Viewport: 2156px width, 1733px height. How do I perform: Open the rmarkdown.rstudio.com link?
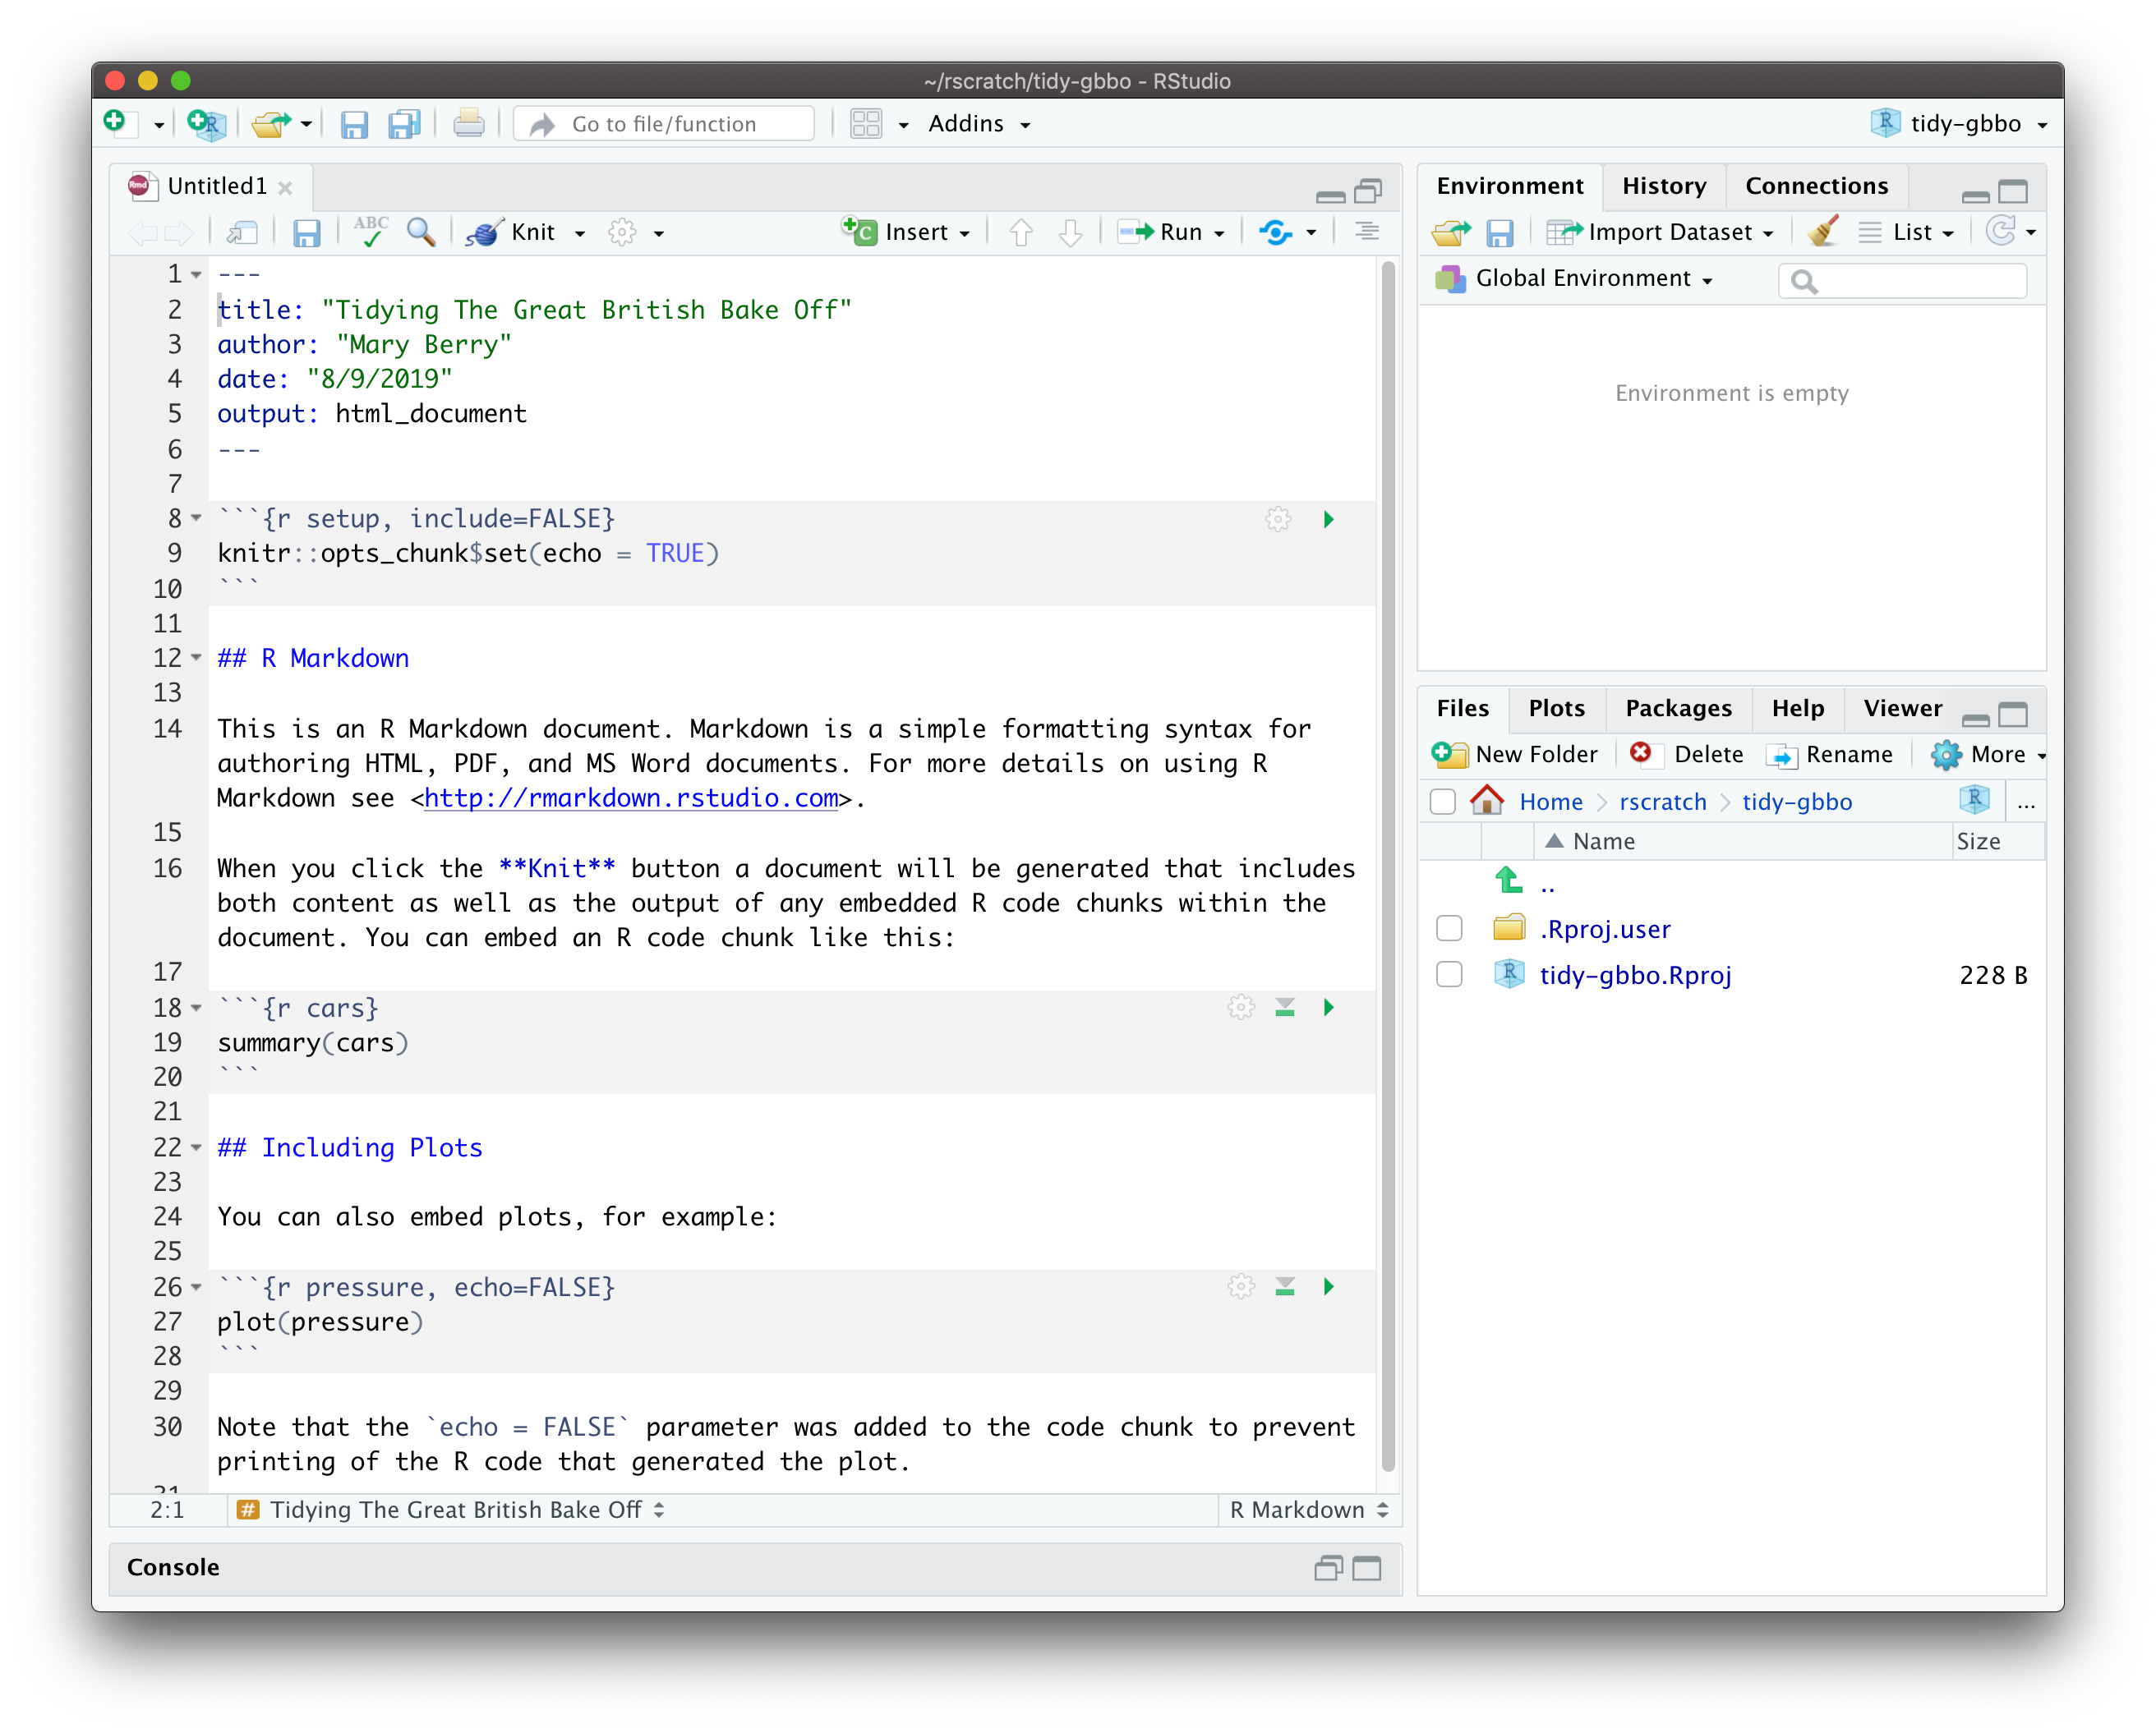coord(631,798)
